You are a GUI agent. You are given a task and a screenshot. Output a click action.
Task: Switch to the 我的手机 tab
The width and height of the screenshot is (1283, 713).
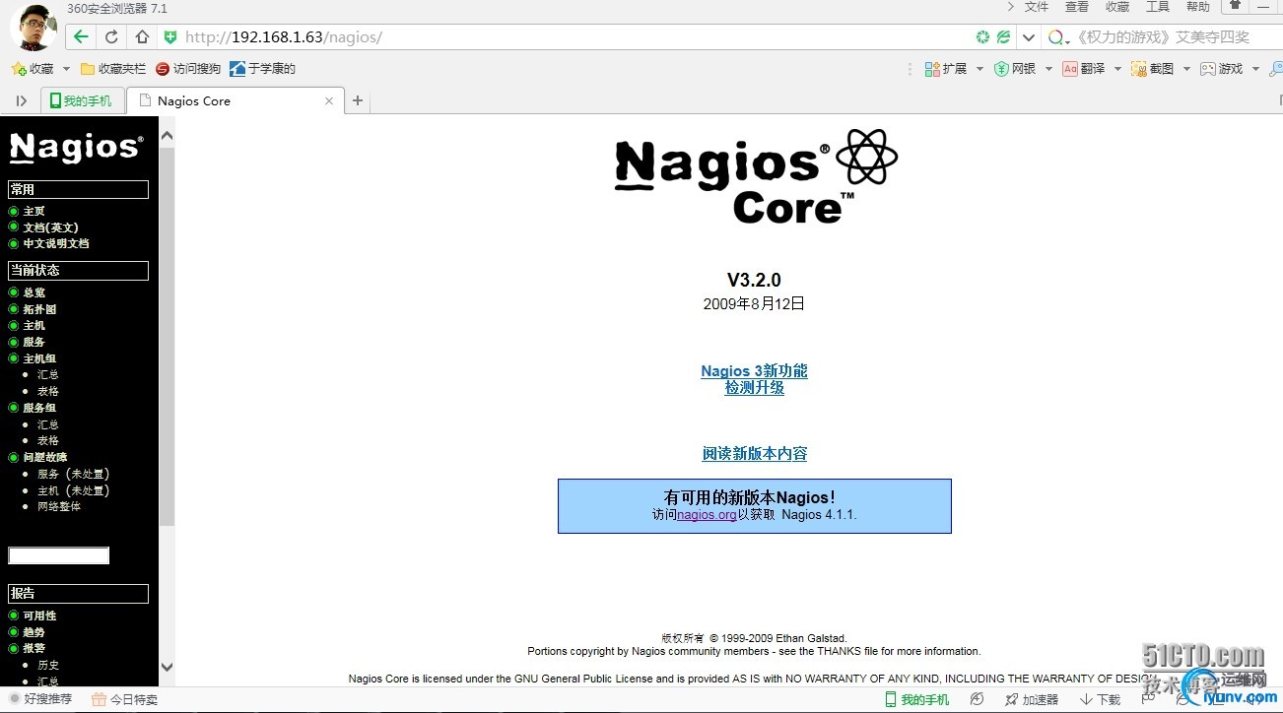point(83,100)
